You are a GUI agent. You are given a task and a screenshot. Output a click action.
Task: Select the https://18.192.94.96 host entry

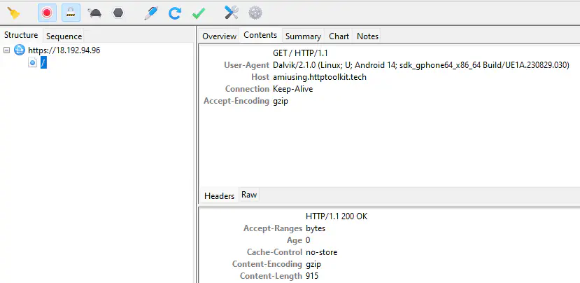(64, 50)
